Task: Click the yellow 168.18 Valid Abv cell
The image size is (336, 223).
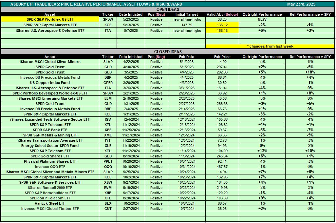Action: click(222, 30)
